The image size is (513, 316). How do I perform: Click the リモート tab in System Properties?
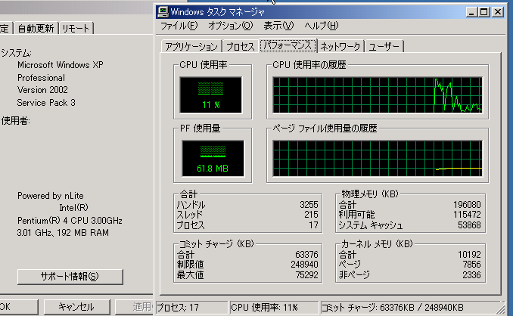[x=76, y=29]
